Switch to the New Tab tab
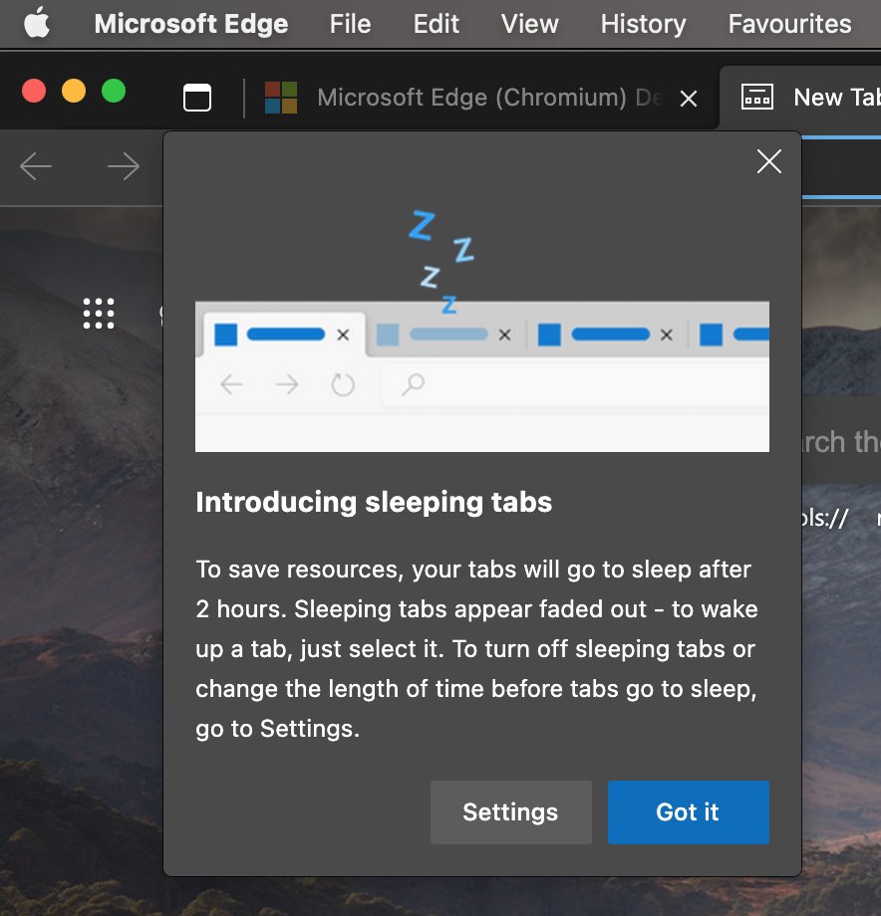The width and height of the screenshot is (881, 916). pyautogui.click(x=799, y=98)
